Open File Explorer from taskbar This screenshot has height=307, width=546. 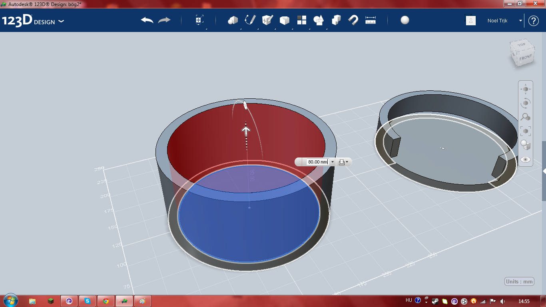point(32,301)
